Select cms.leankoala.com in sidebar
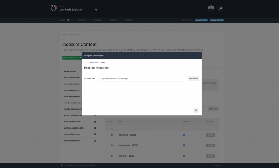Screen dimensions: 279x168 [72, 90]
